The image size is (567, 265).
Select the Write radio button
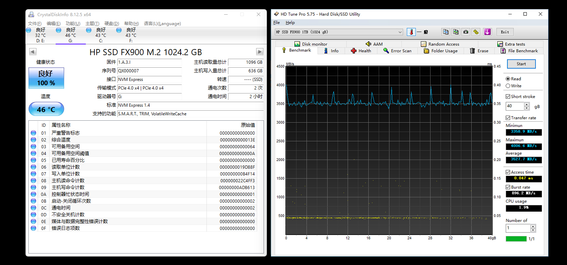tap(508, 86)
